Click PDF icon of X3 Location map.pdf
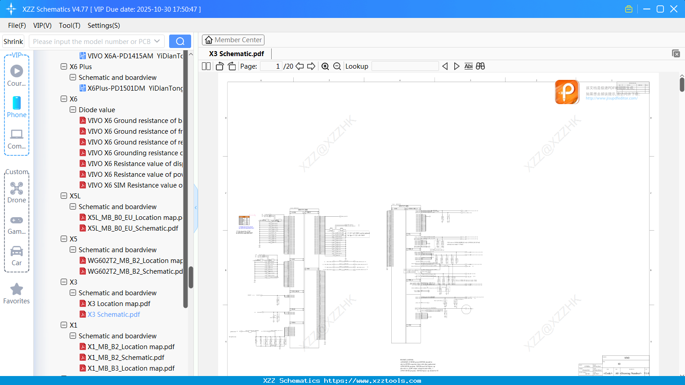 point(83,303)
